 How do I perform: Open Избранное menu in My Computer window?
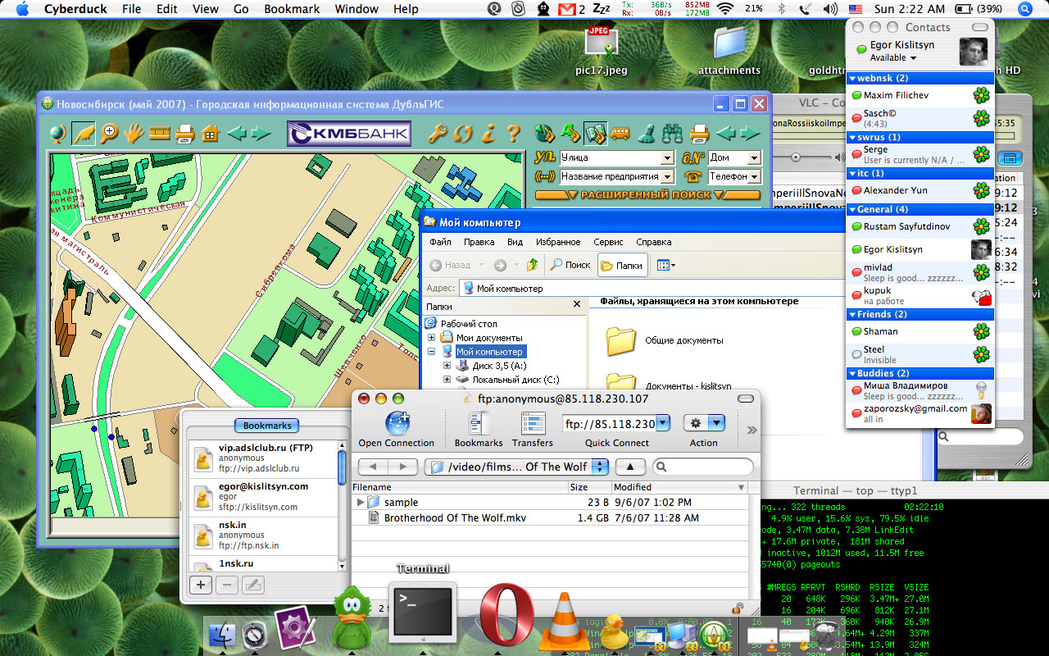click(558, 242)
